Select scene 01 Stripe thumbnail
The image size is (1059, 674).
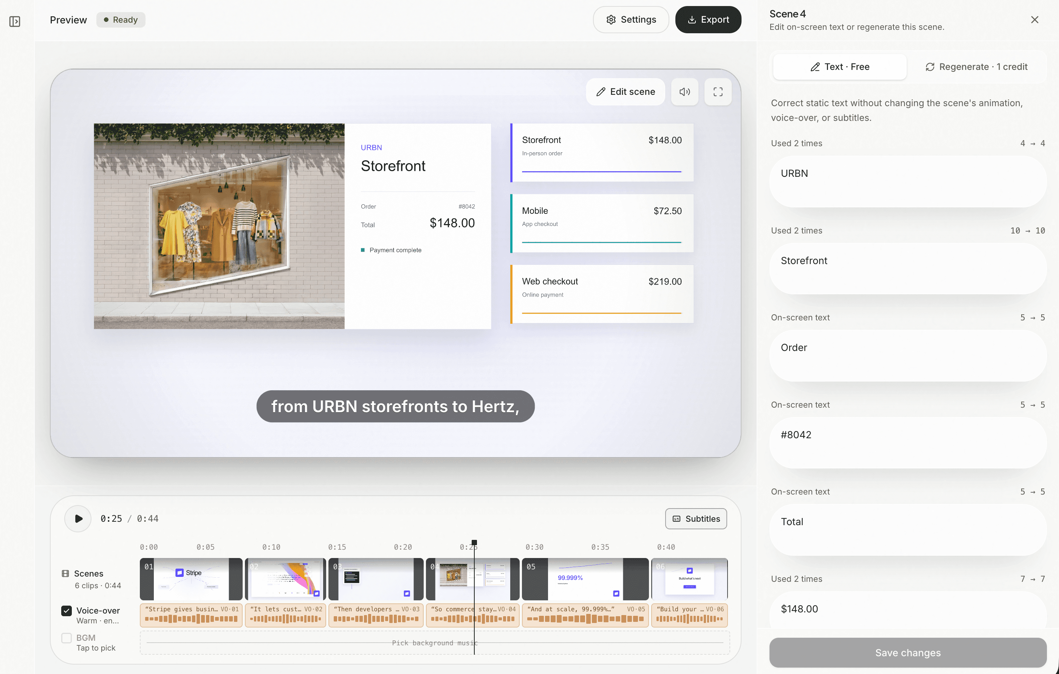click(x=191, y=579)
